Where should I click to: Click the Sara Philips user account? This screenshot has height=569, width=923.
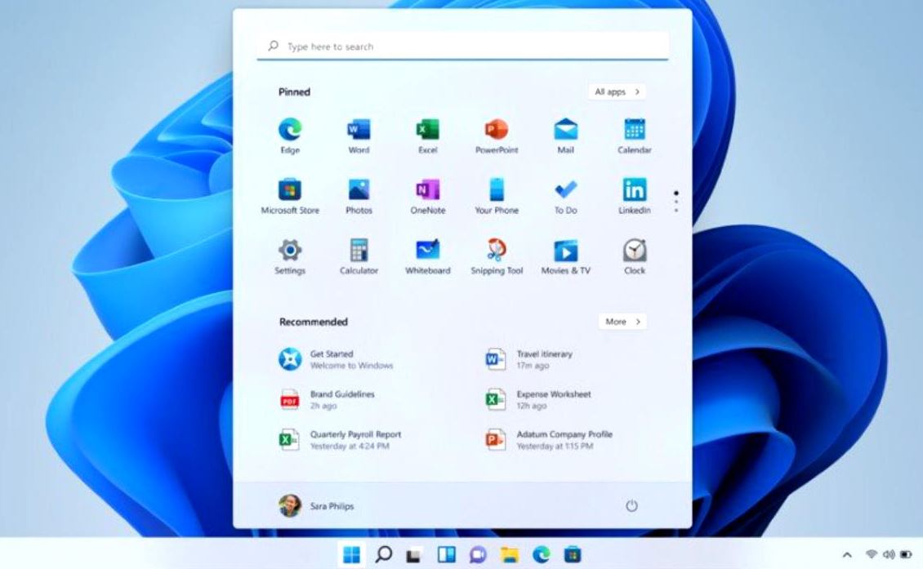click(x=316, y=505)
